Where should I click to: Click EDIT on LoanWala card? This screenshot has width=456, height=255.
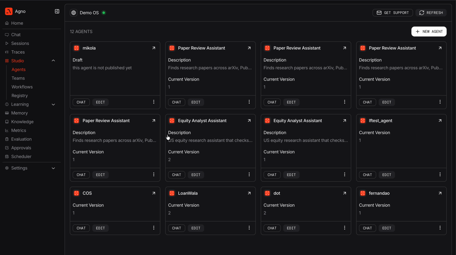point(196,228)
